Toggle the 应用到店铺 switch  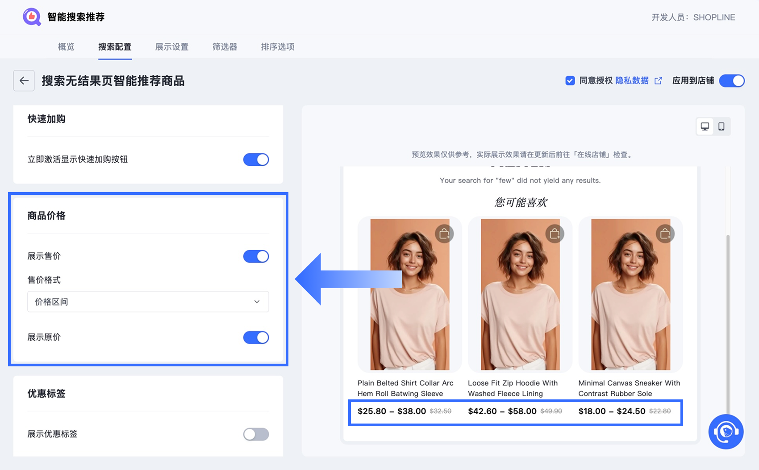(732, 80)
